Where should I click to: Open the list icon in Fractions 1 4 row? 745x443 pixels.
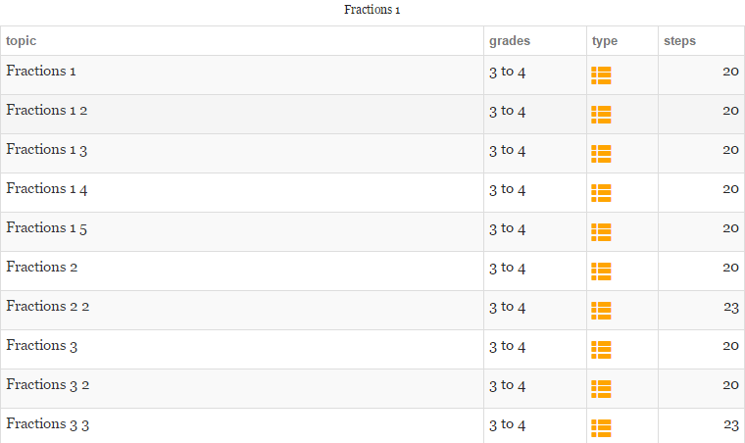601,193
